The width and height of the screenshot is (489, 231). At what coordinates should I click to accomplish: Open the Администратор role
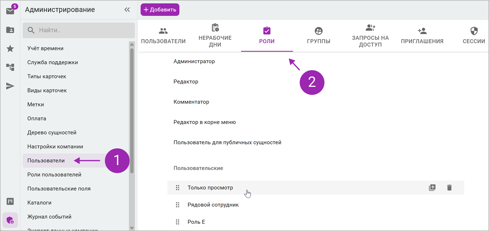click(194, 62)
